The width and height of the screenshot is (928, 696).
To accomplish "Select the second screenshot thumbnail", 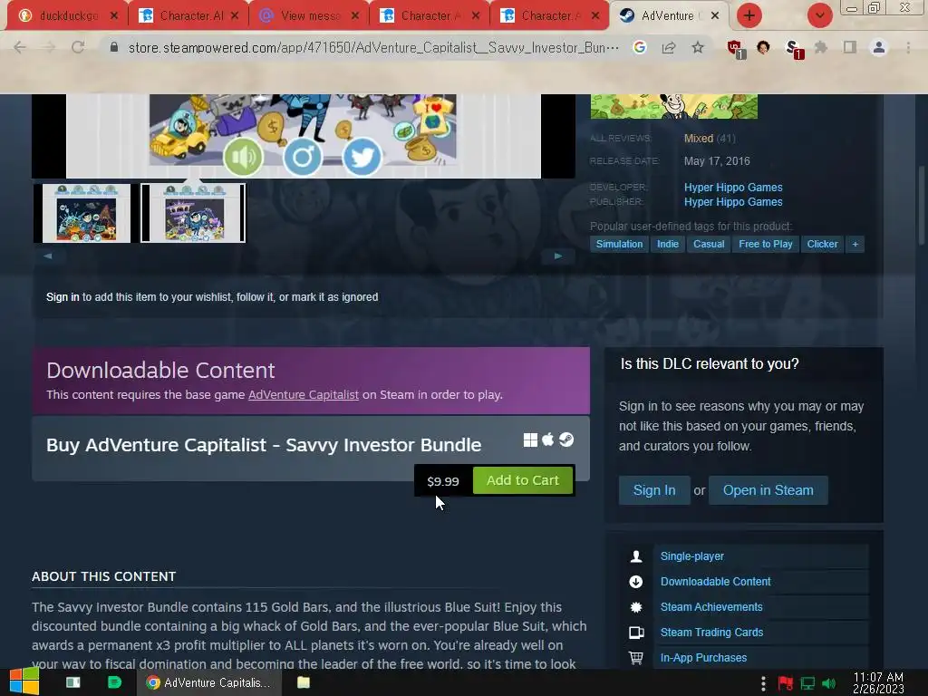I will coord(194,213).
